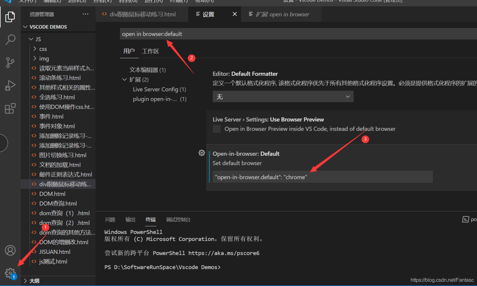This screenshot has height=286, width=477.
Task: Open the Default Formatter dropdown
Action: (283, 96)
